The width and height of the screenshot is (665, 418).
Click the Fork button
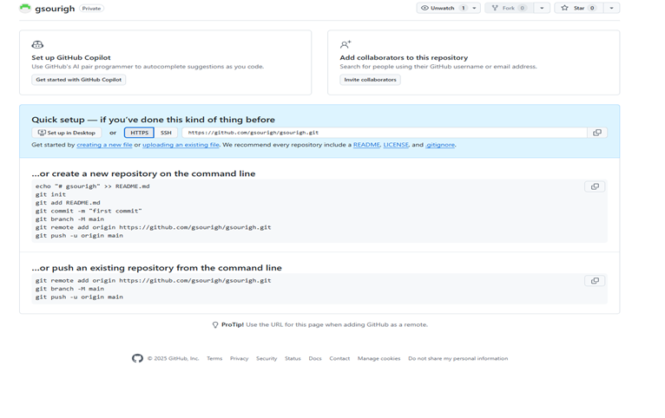pos(509,8)
